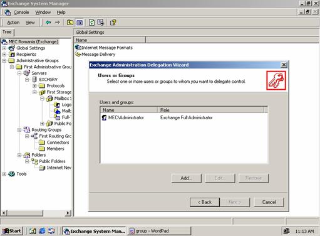This screenshot has height=236, width=320.
Task: Click the Export List toolbar icon
Action: click(101, 23)
